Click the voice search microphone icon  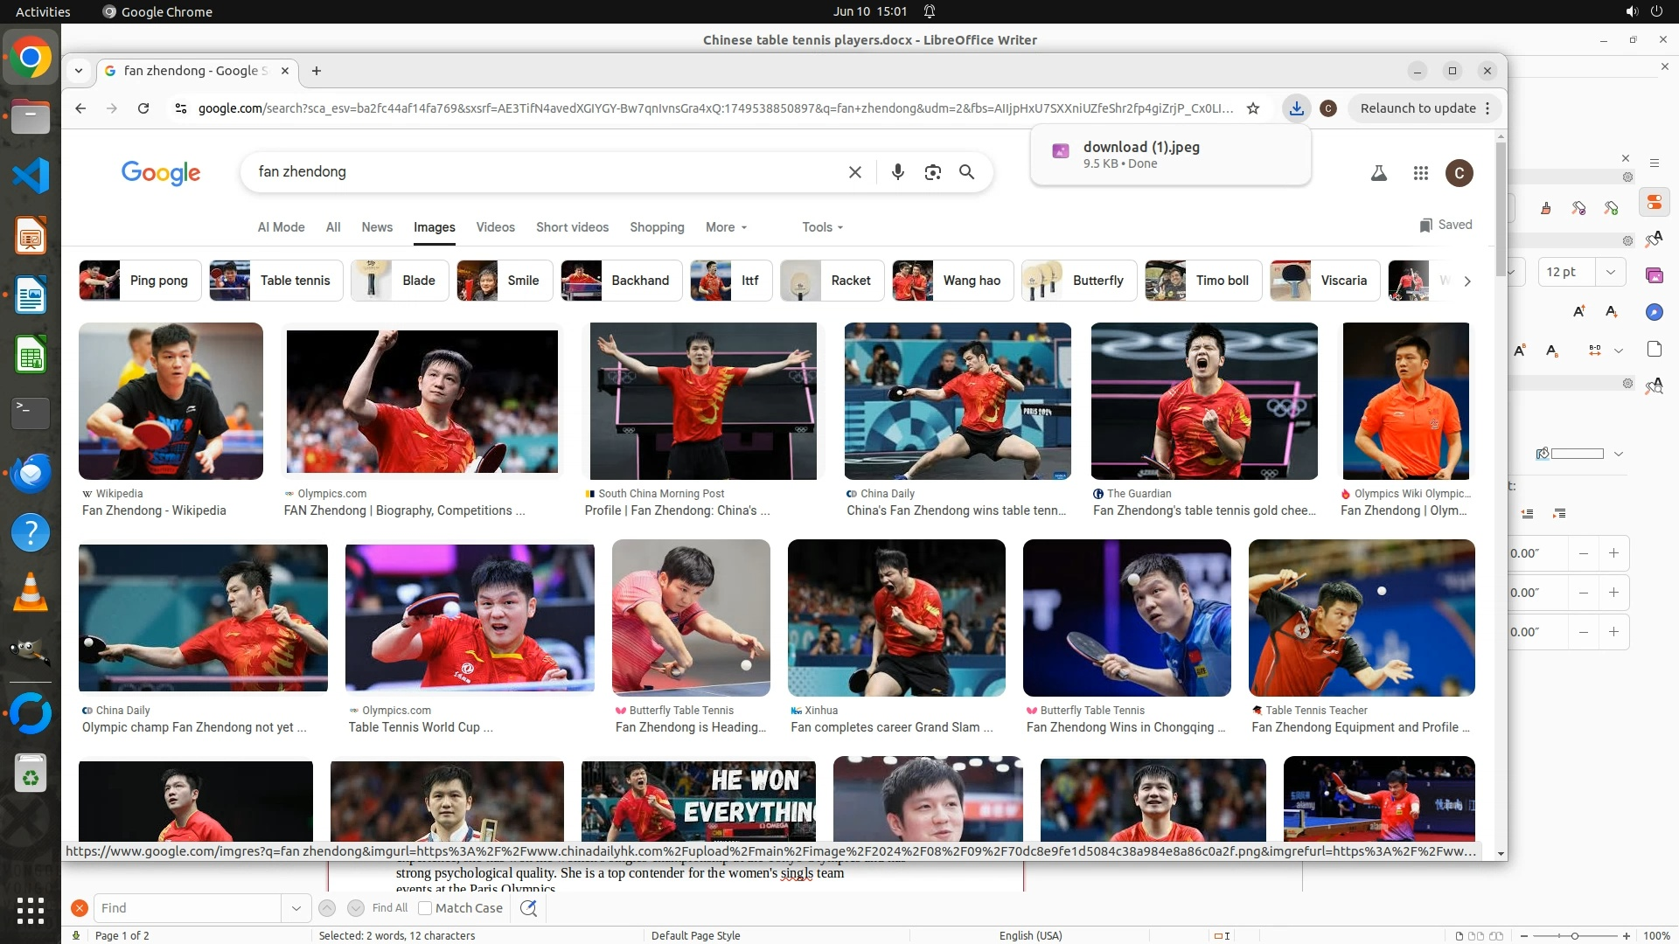[897, 172]
